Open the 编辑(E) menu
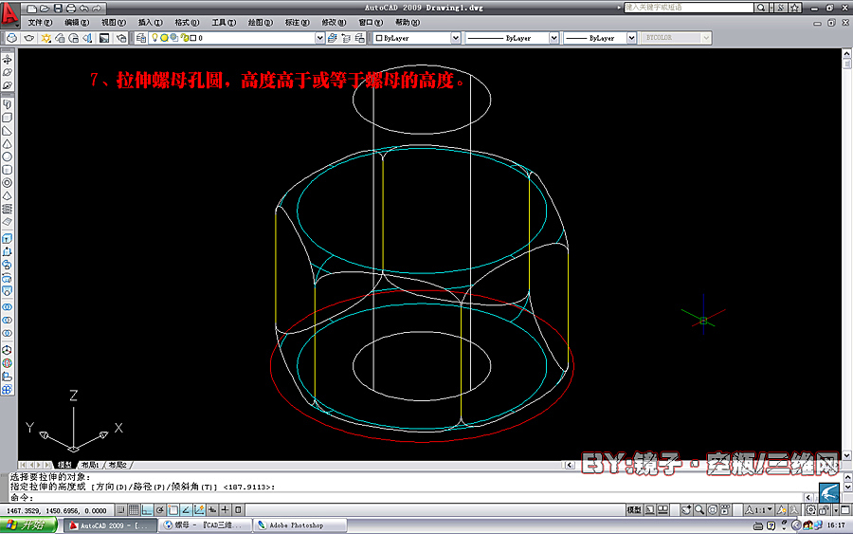The width and height of the screenshot is (853, 534). tap(77, 23)
